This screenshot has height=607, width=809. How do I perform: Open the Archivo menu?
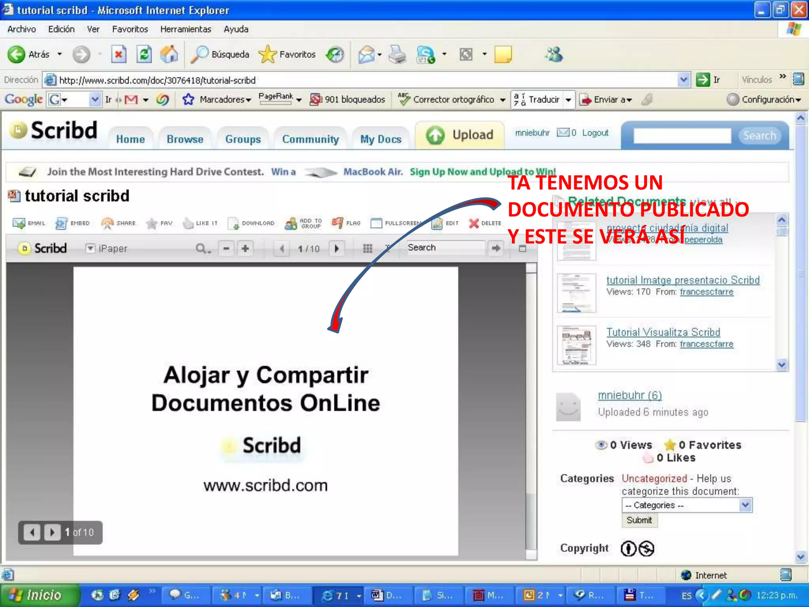pyautogui.click(x=21, y=29)
